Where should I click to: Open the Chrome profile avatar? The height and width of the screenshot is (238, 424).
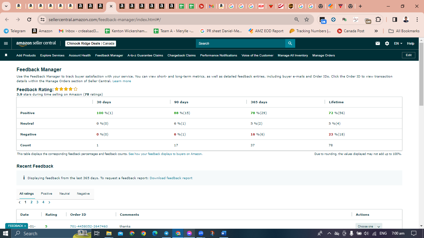(x=406, y=20)
